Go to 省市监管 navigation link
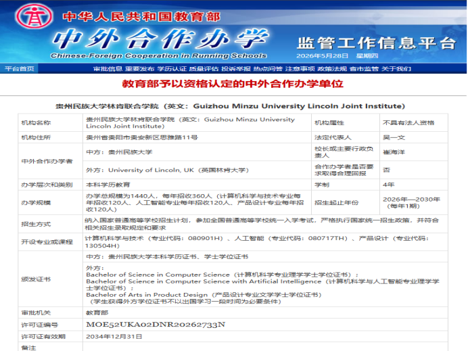The width and height of the screenshot is (468, 351). point(364,69)
